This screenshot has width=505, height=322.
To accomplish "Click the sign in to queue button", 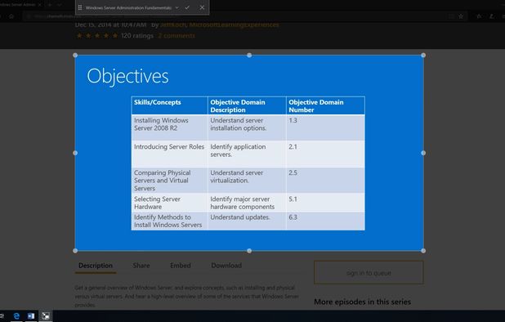I will coord(369,273).
